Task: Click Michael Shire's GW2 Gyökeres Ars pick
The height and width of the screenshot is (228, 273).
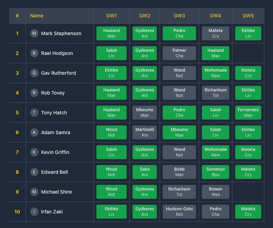Action: click(x=145, y=192)
